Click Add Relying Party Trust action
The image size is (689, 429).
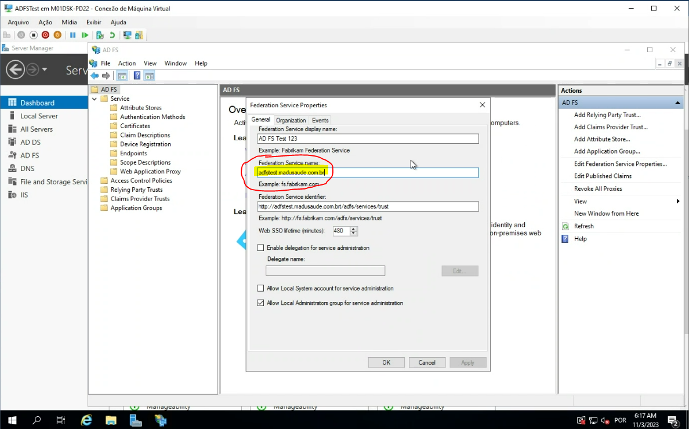[x=607, y=115]
